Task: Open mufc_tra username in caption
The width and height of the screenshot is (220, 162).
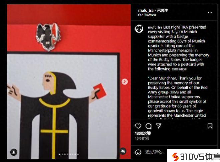Action: (x=155, y=27)
